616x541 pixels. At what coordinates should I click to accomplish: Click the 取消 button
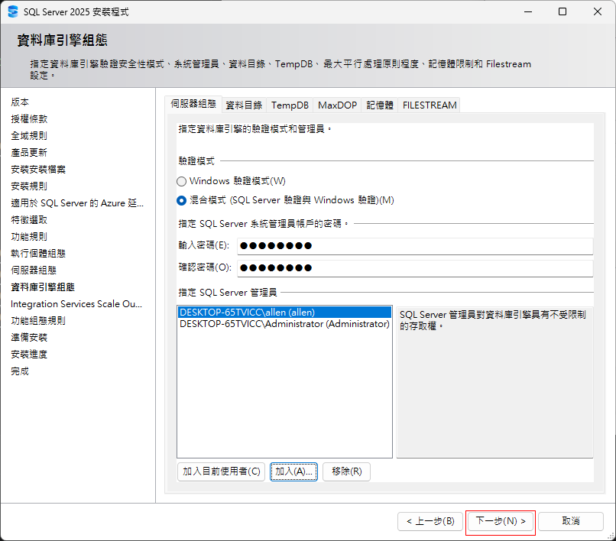coord(571,521)
